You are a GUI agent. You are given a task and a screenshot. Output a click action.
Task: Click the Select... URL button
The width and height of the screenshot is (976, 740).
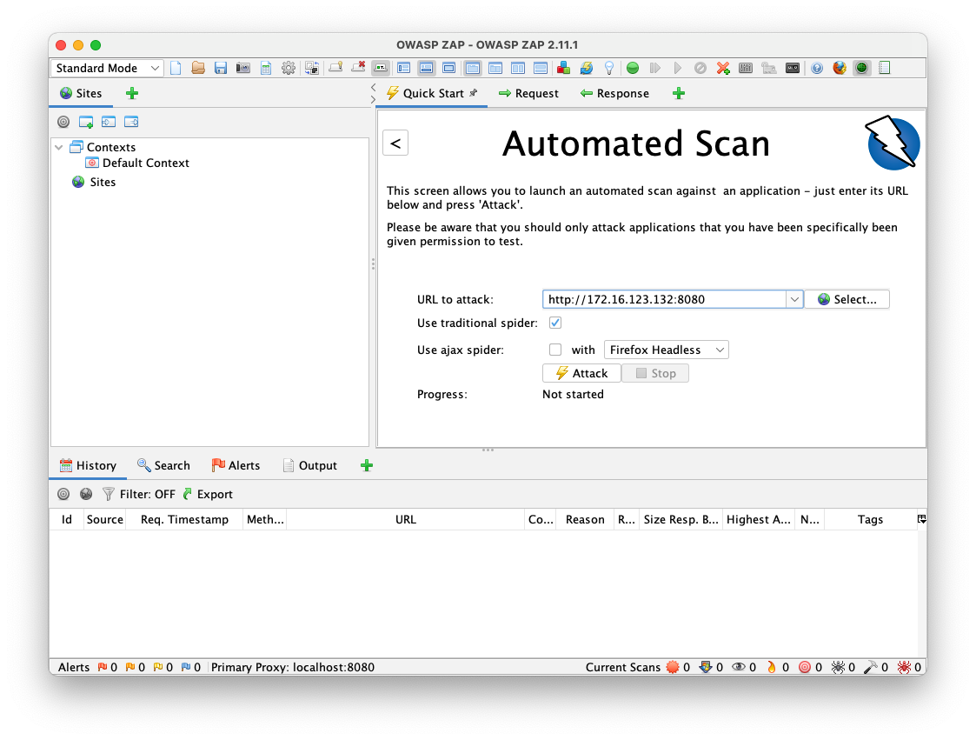coord(847,299)
